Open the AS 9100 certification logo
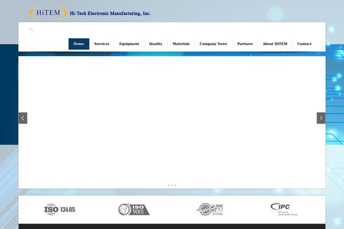Screen dimensions: 344x229 pos(210,210)
